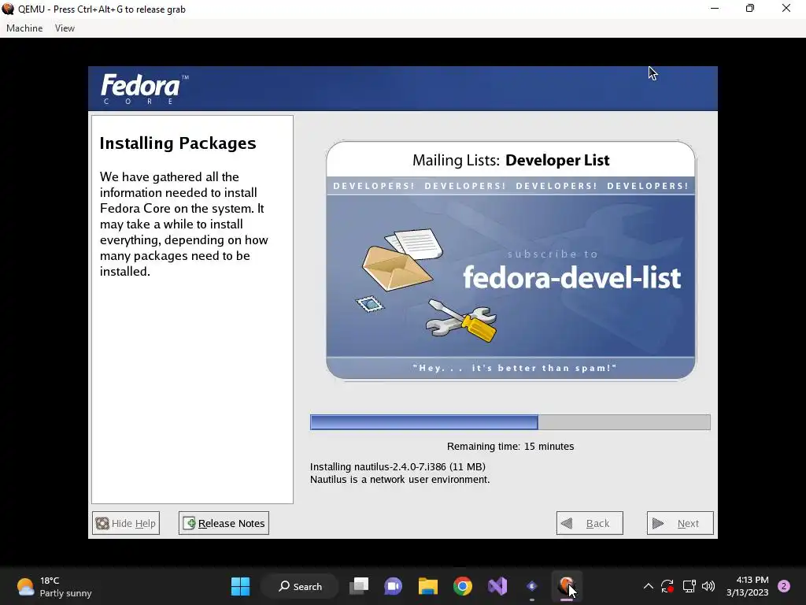Click the "Installing nautilus-2.4.0-7.i386 (11 MB)" text
This screenshot has height=605, width=806.
click(397, 466)
